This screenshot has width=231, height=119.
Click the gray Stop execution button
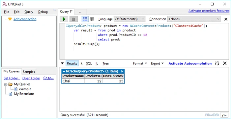coord(73,19)
